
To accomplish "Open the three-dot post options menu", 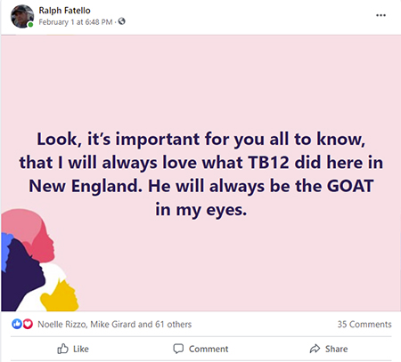I will [x=381, y=15].
